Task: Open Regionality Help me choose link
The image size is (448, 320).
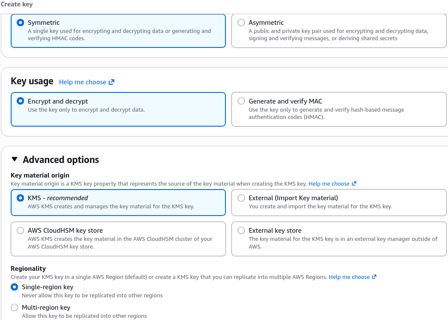Action: tap(349, 277)
